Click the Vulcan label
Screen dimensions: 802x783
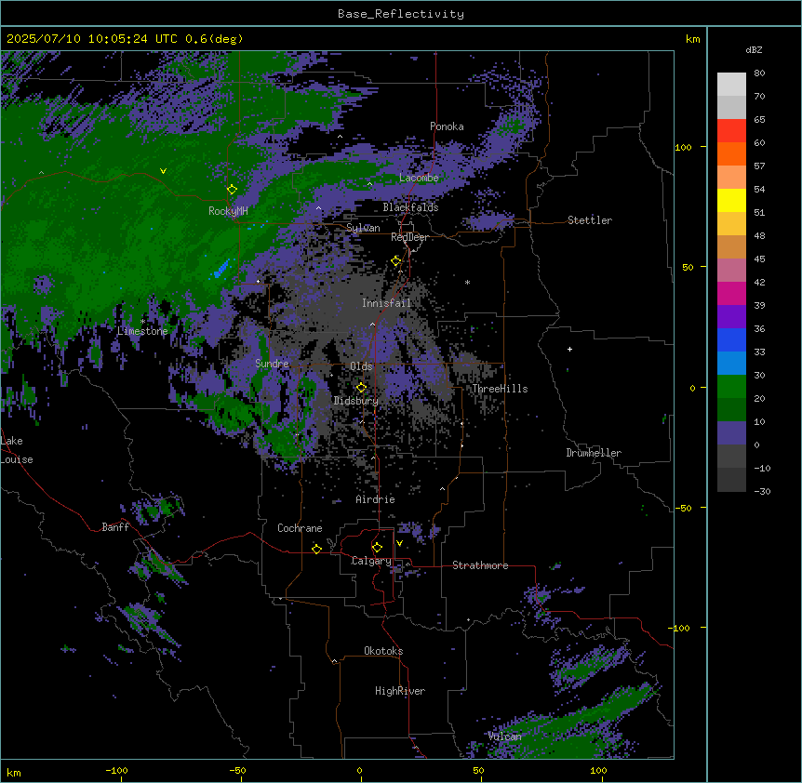[505, 737]
